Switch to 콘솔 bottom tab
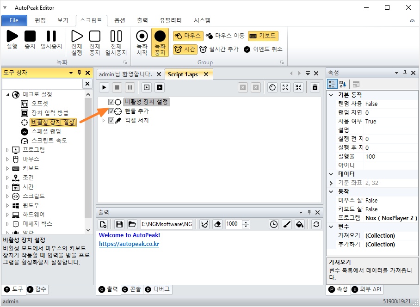The width and height of the screenshot is (420, 307). coord(132,289)
